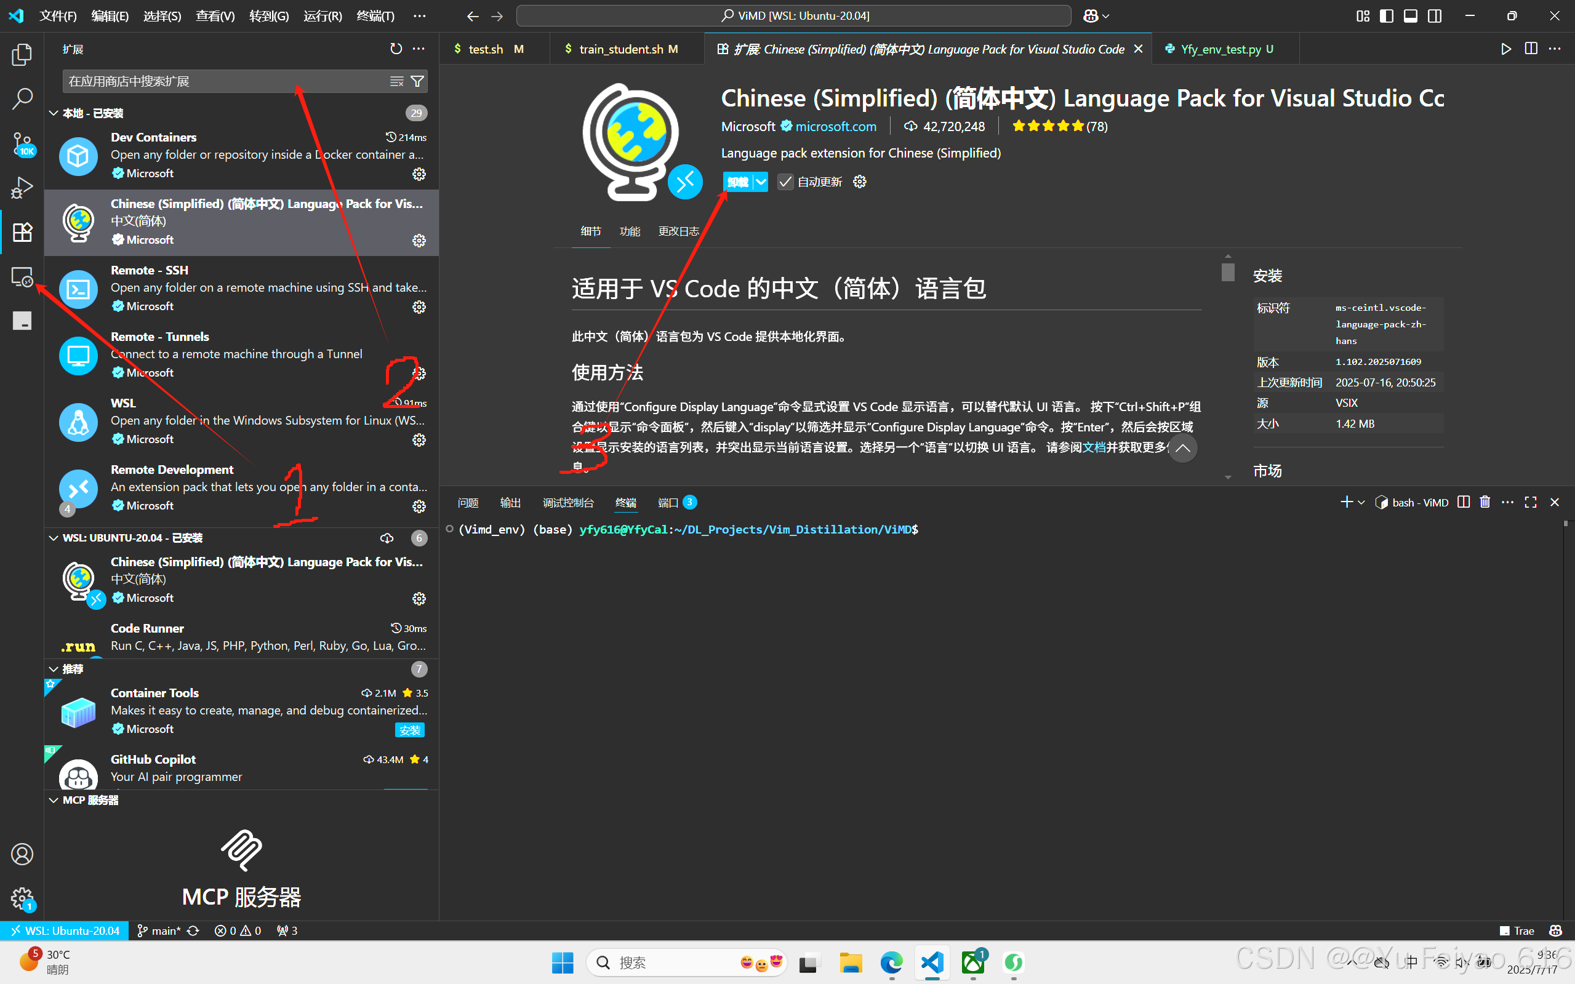Open Remote Explorer in activity bar
This screenshot has width=1575, height=984.
[22, 276]
